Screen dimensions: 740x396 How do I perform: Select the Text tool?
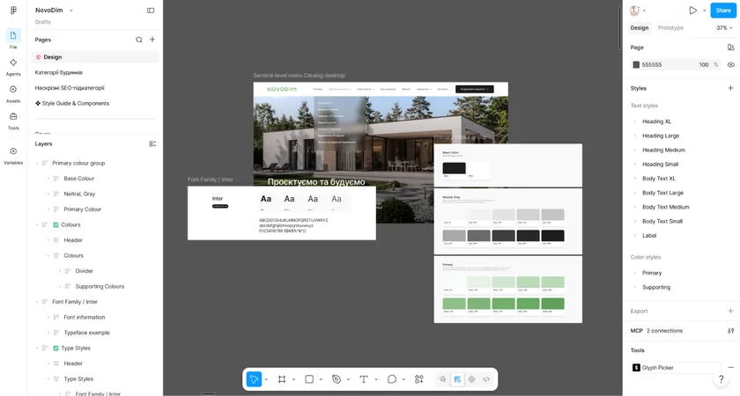click(363, 379)
